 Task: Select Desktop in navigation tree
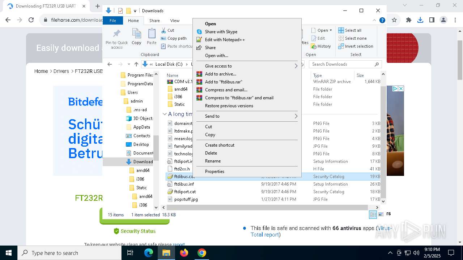137,144
